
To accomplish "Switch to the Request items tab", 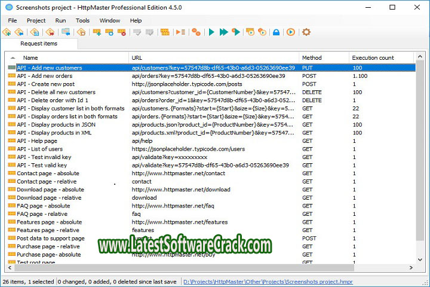I will click(x=39, y=44).
